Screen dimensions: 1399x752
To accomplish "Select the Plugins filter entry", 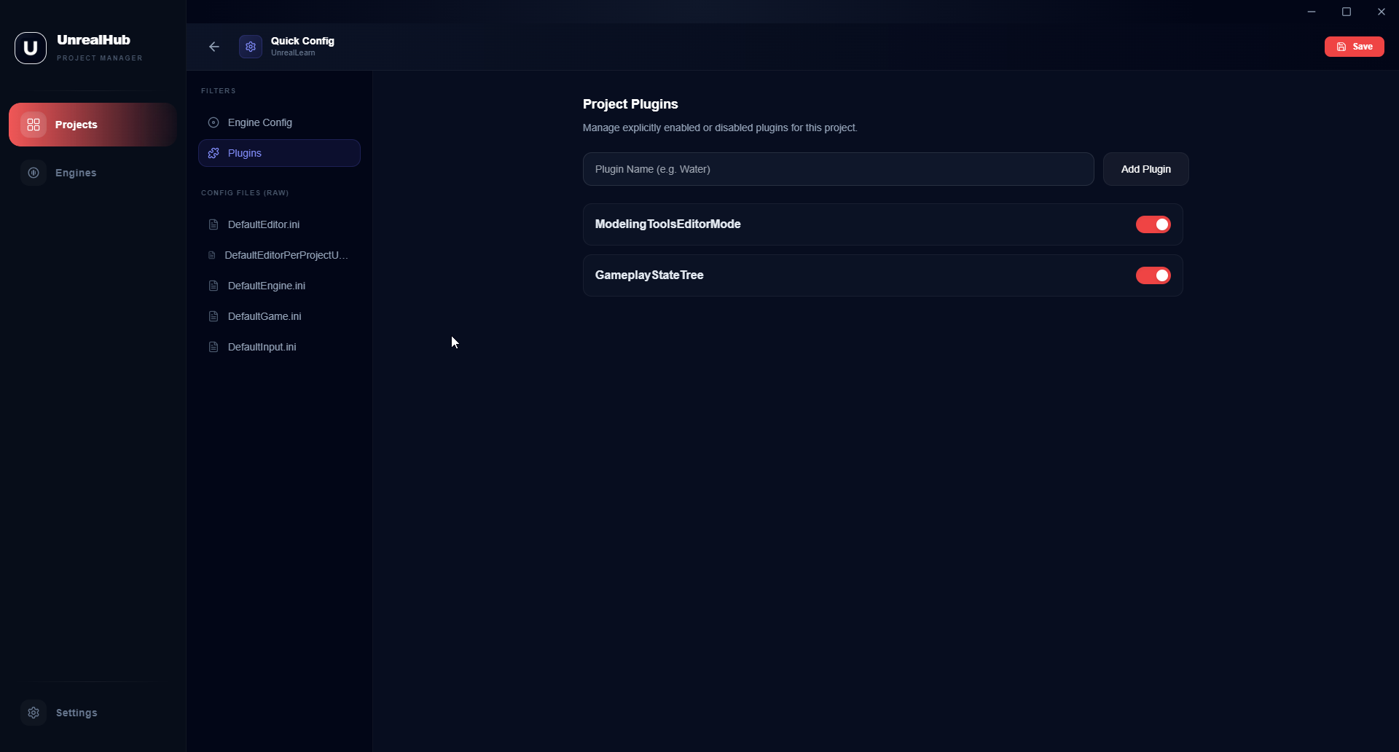I will pyautogui.click(x=243, y=153).
